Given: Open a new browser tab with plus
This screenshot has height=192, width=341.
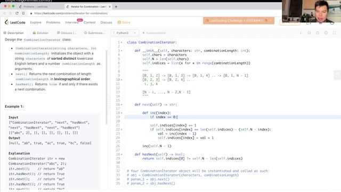Looking at the screenshot, I should (116, 7).
